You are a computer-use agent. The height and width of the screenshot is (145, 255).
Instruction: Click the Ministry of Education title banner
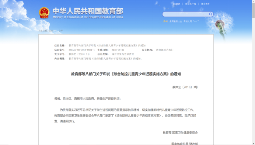point(88,13)
